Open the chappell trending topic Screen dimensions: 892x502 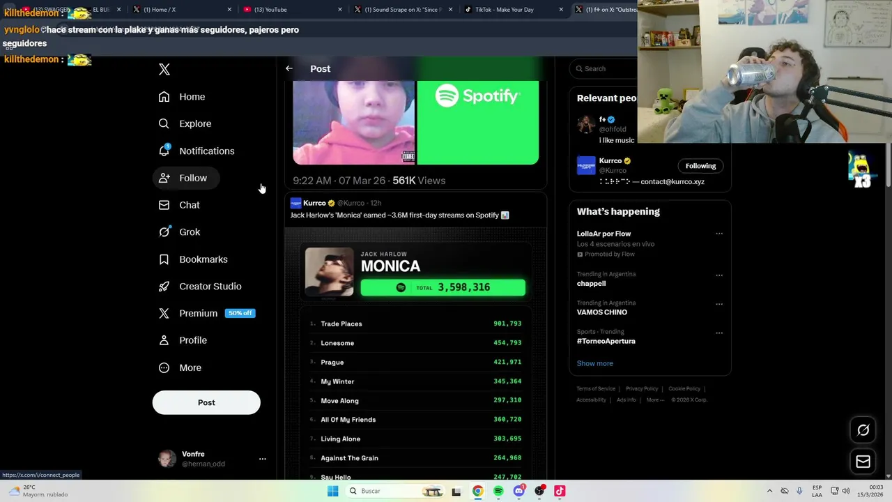(x=591, y=284)
